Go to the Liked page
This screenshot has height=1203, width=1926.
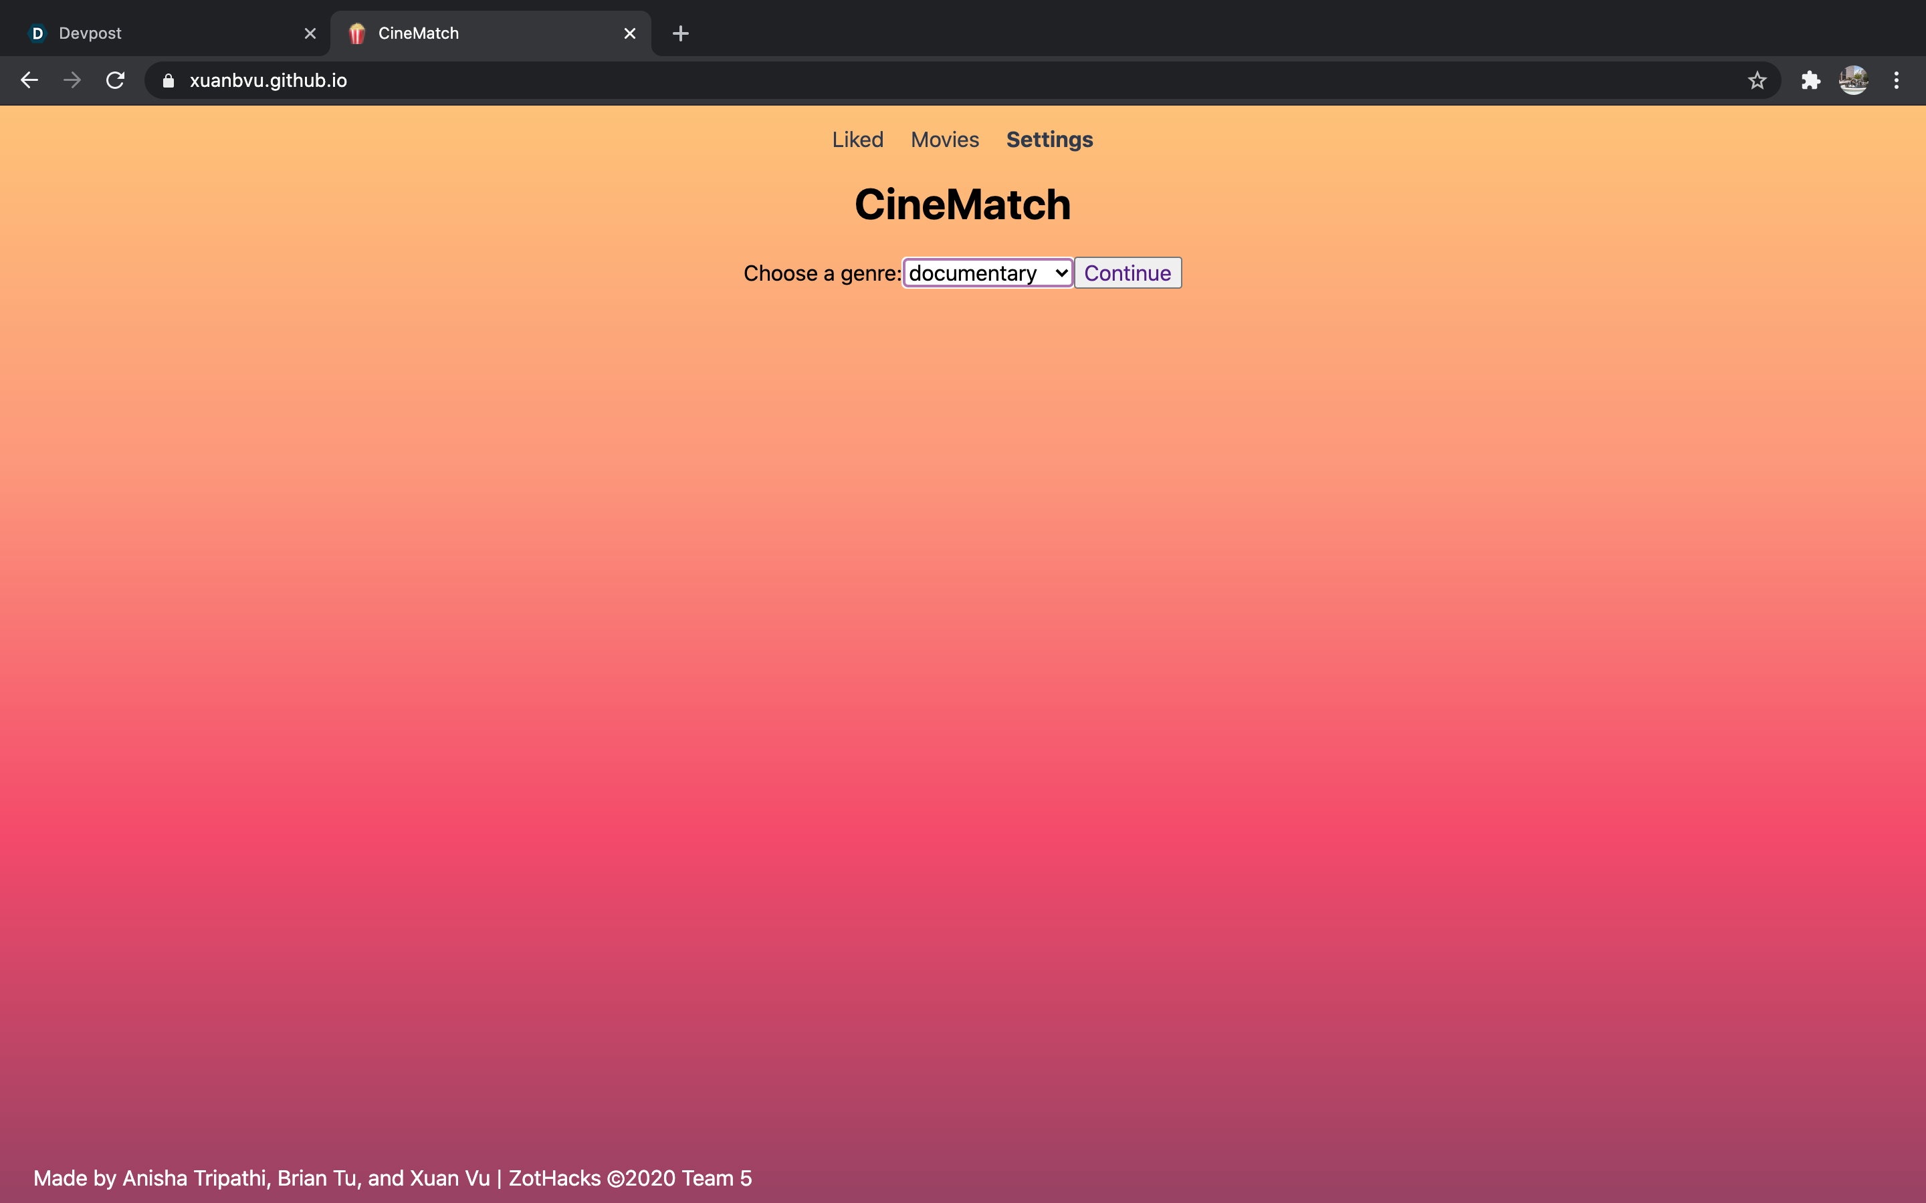857,140
